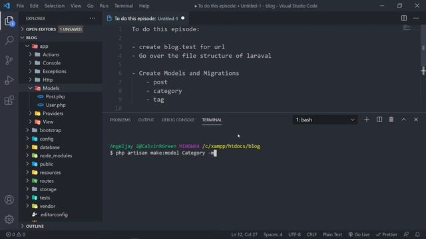
Task: Create a new terminal with plus icon
Action: click(367, 119)
